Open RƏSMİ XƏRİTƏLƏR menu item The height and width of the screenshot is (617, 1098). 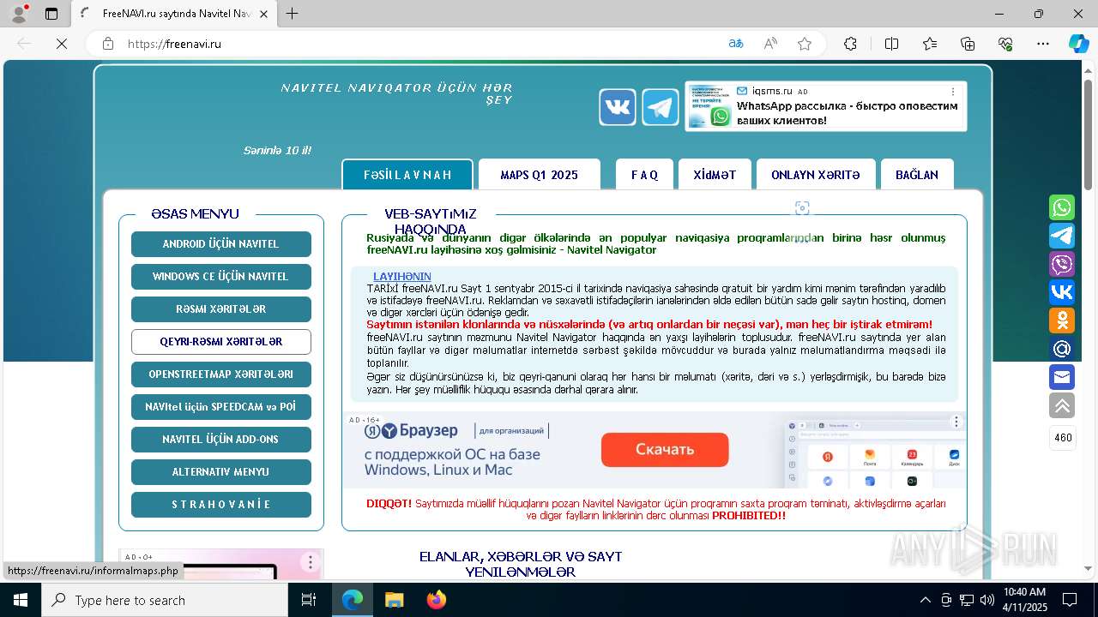(x=221, y=309)
